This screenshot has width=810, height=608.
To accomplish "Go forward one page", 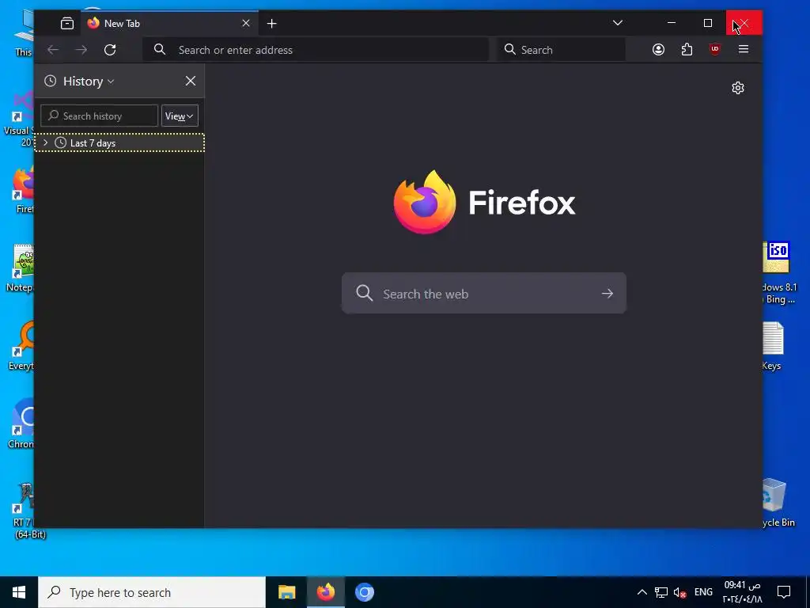I will click(x=81, y=50).
